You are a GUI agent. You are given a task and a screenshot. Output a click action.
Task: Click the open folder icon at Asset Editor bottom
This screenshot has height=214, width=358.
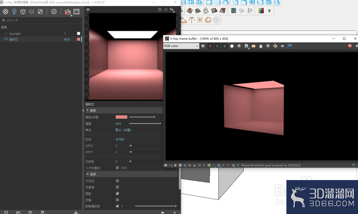coord(18,213)
